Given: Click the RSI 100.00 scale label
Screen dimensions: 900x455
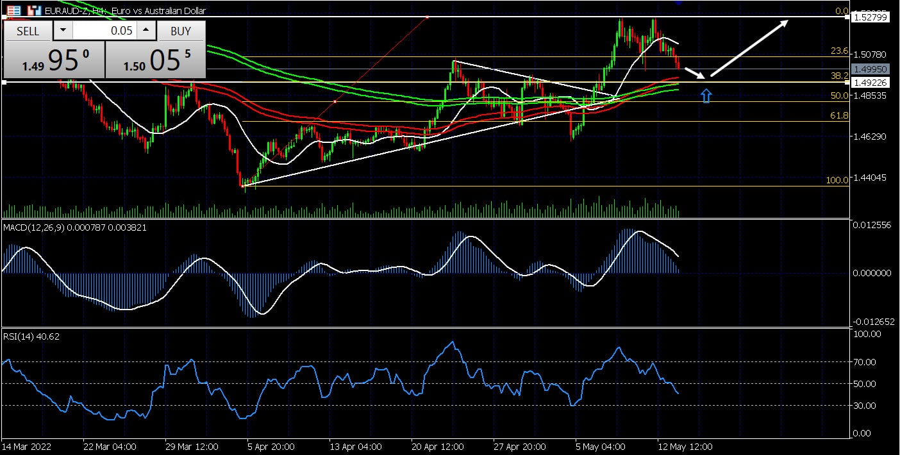Looking at the screenshot, I should coord(868,334).
